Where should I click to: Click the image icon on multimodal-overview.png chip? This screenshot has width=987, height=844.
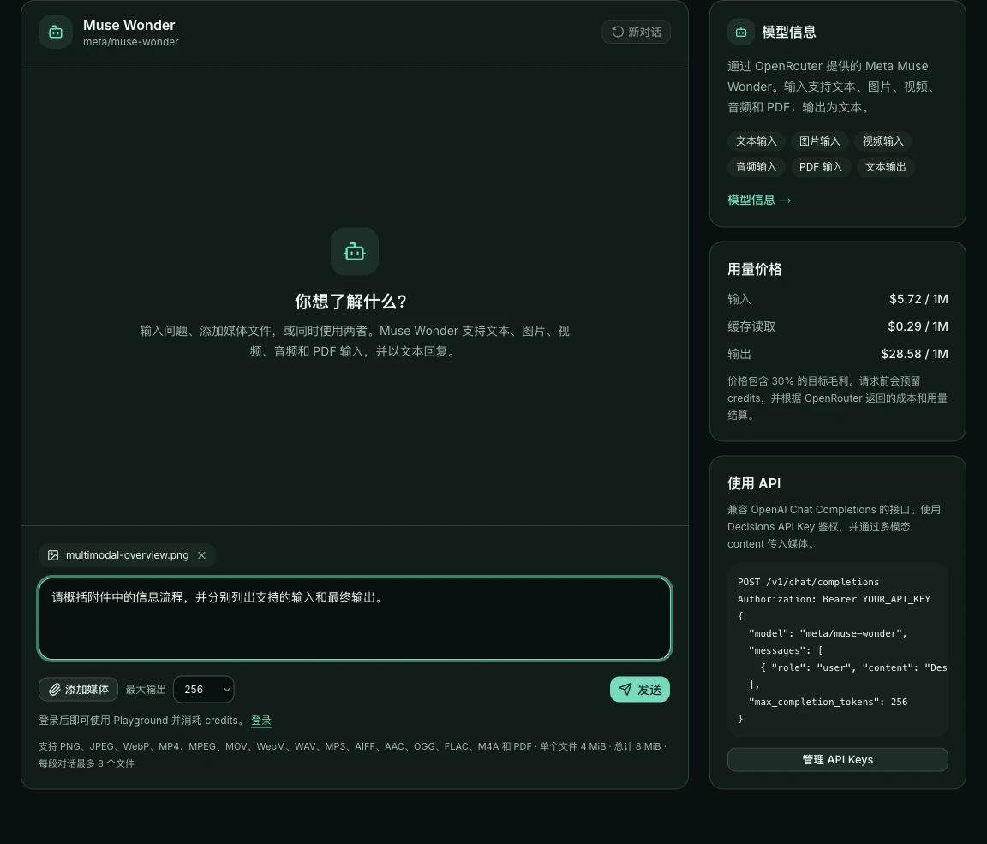click(53, 555)
